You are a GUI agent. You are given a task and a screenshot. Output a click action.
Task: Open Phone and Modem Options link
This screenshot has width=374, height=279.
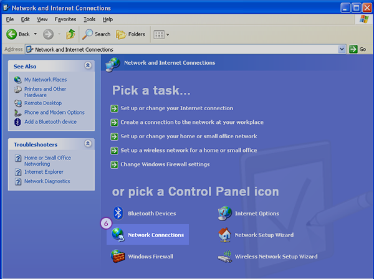click(54, 113)
